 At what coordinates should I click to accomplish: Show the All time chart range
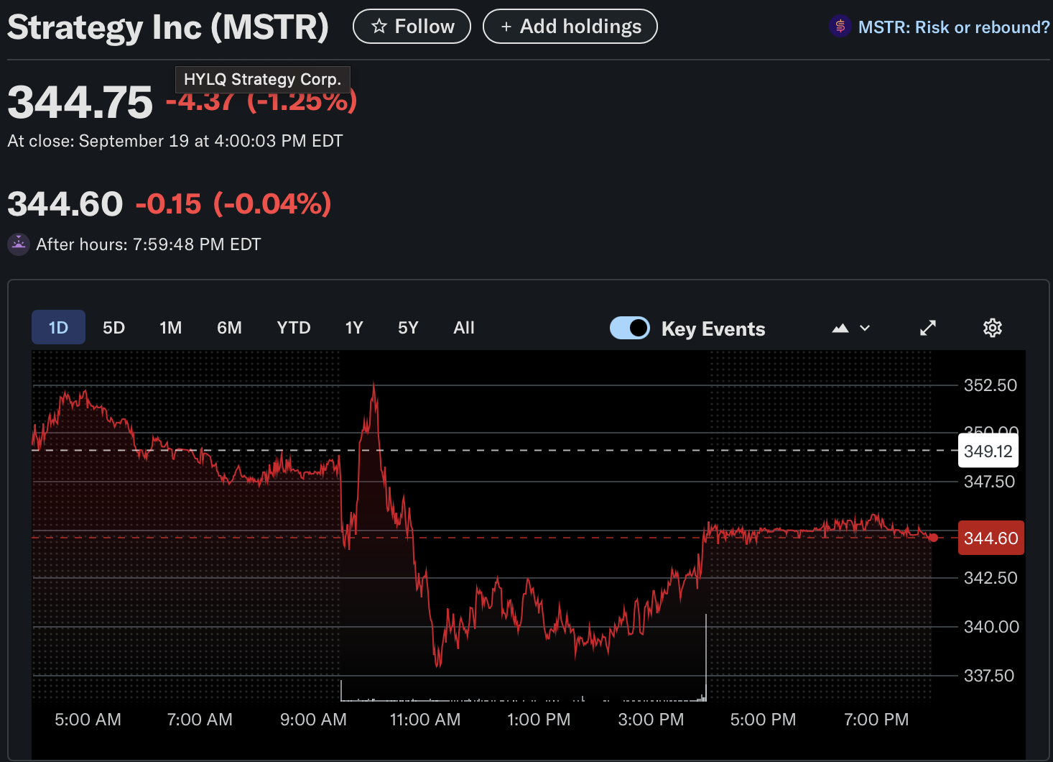464,328
